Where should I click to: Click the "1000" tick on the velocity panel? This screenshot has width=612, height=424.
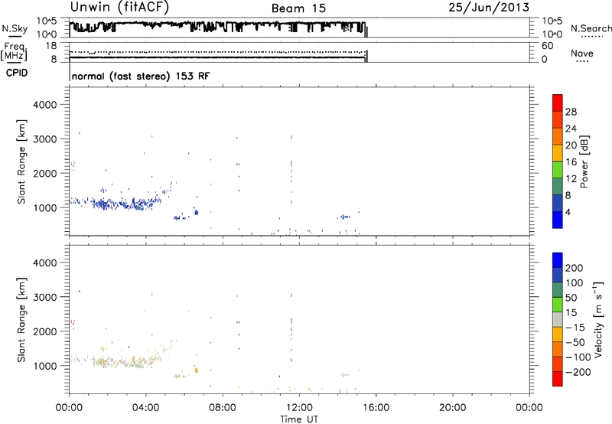coord(45,366)
